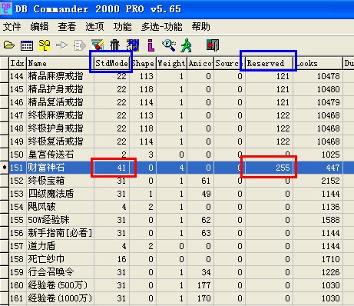Click the table grid toolbar icon
This screenshot has width=354, height=306.
[x=27, y=45]
